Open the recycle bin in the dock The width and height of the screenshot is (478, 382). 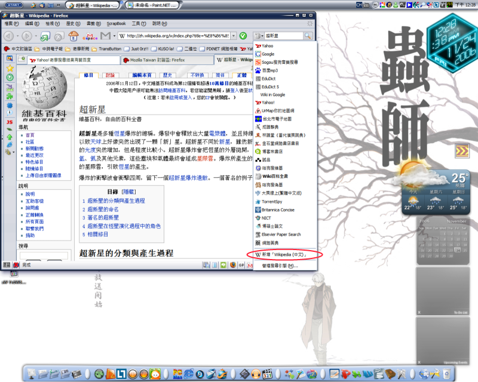446,374
